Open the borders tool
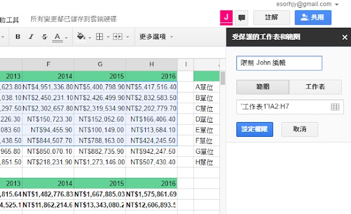 click(100, 37)
